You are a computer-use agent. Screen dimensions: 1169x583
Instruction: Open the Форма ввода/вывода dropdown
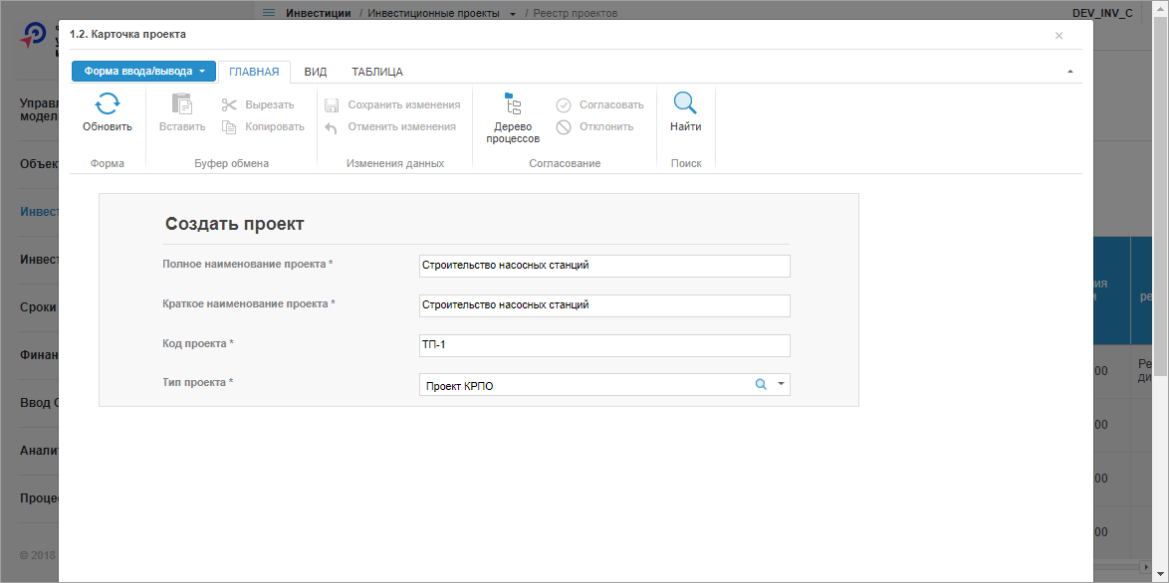pyautogui.click(x=144, y=72)
